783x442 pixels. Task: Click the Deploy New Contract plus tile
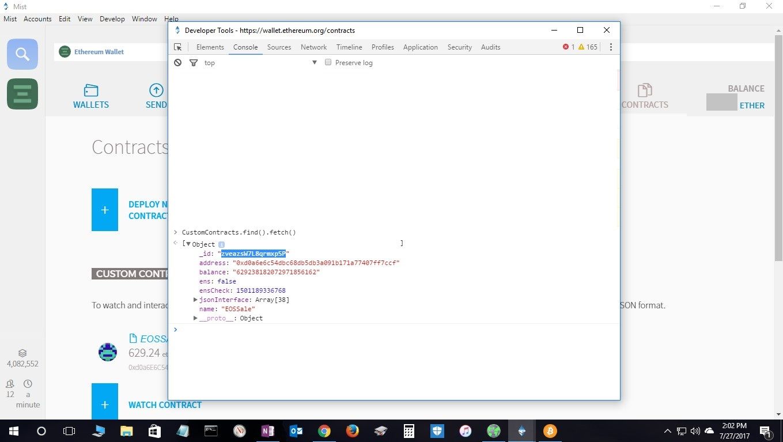[x=105, y=210]
